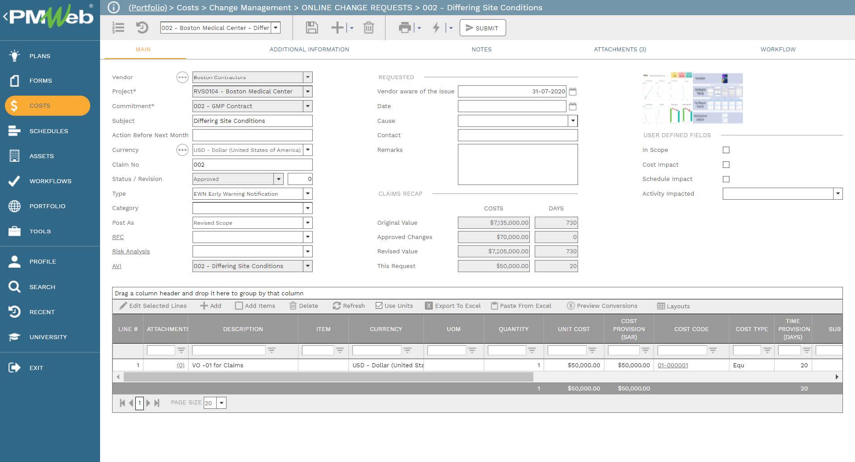The width and height of the screenshot is (855, 462).
Task: Switch to the Workflow tab
Action: click(x=778, y=50)
